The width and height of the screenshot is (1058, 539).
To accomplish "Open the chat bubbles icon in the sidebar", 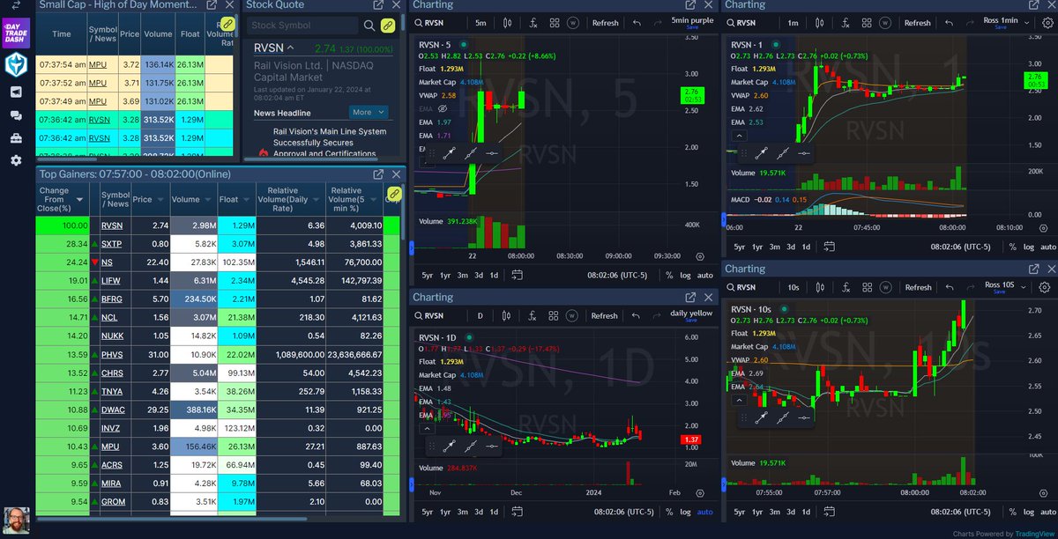I will 16,115.
